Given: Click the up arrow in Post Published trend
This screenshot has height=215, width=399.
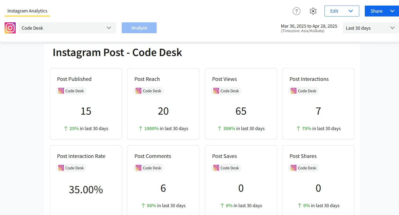Looking at the screenshot, I should click(x=66, y=129).
